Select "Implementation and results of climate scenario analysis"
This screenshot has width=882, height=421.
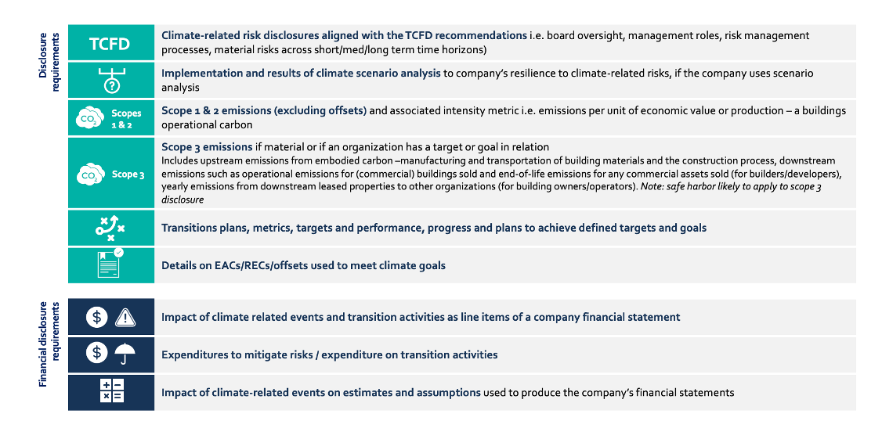(301, 73)
